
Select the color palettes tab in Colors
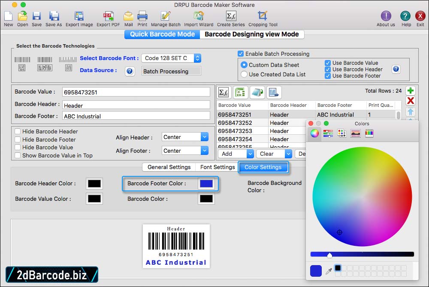[342, 133]
